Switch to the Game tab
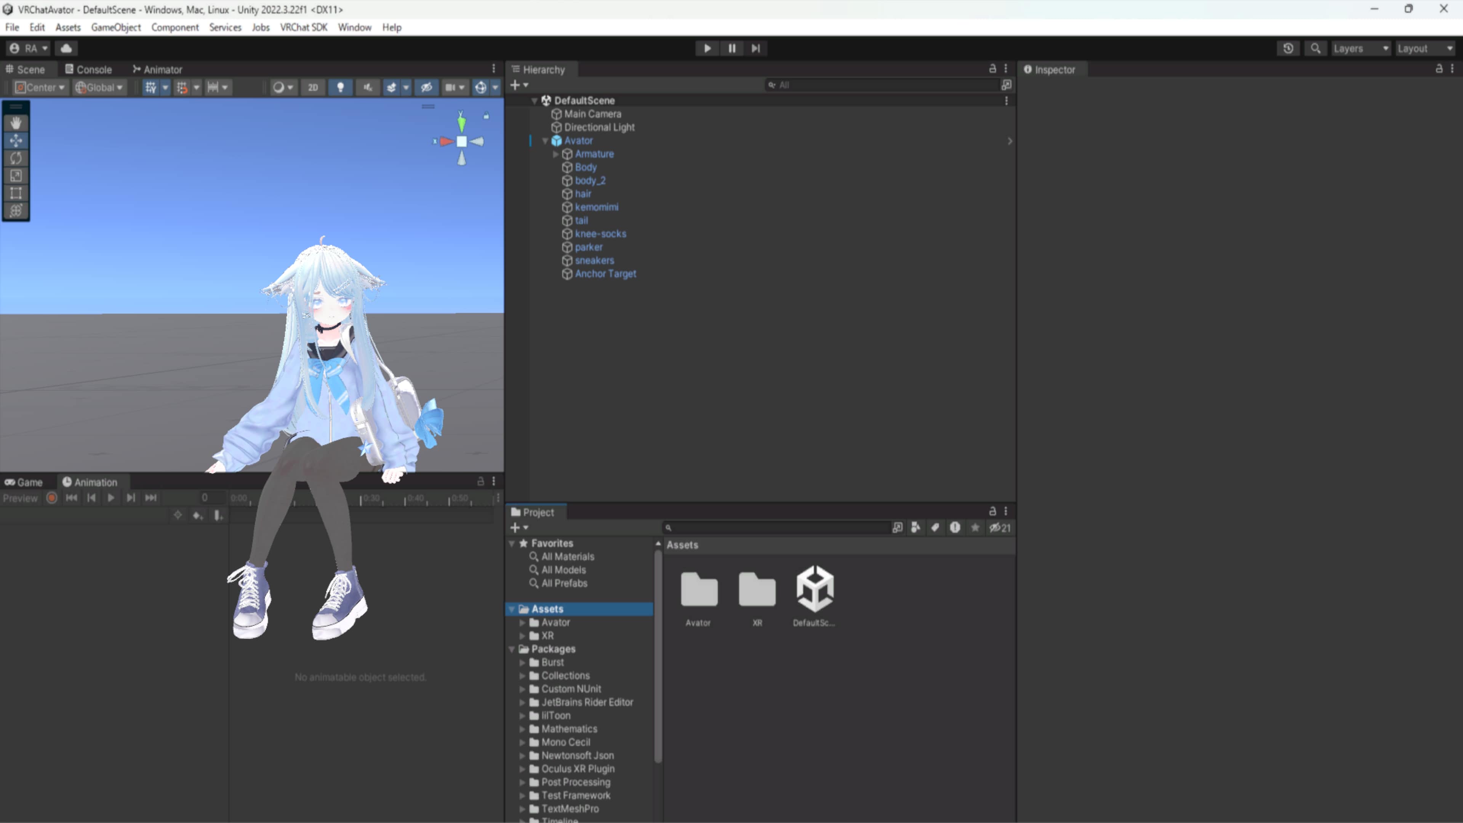The image size is (1463, 823). coord(24,482)
